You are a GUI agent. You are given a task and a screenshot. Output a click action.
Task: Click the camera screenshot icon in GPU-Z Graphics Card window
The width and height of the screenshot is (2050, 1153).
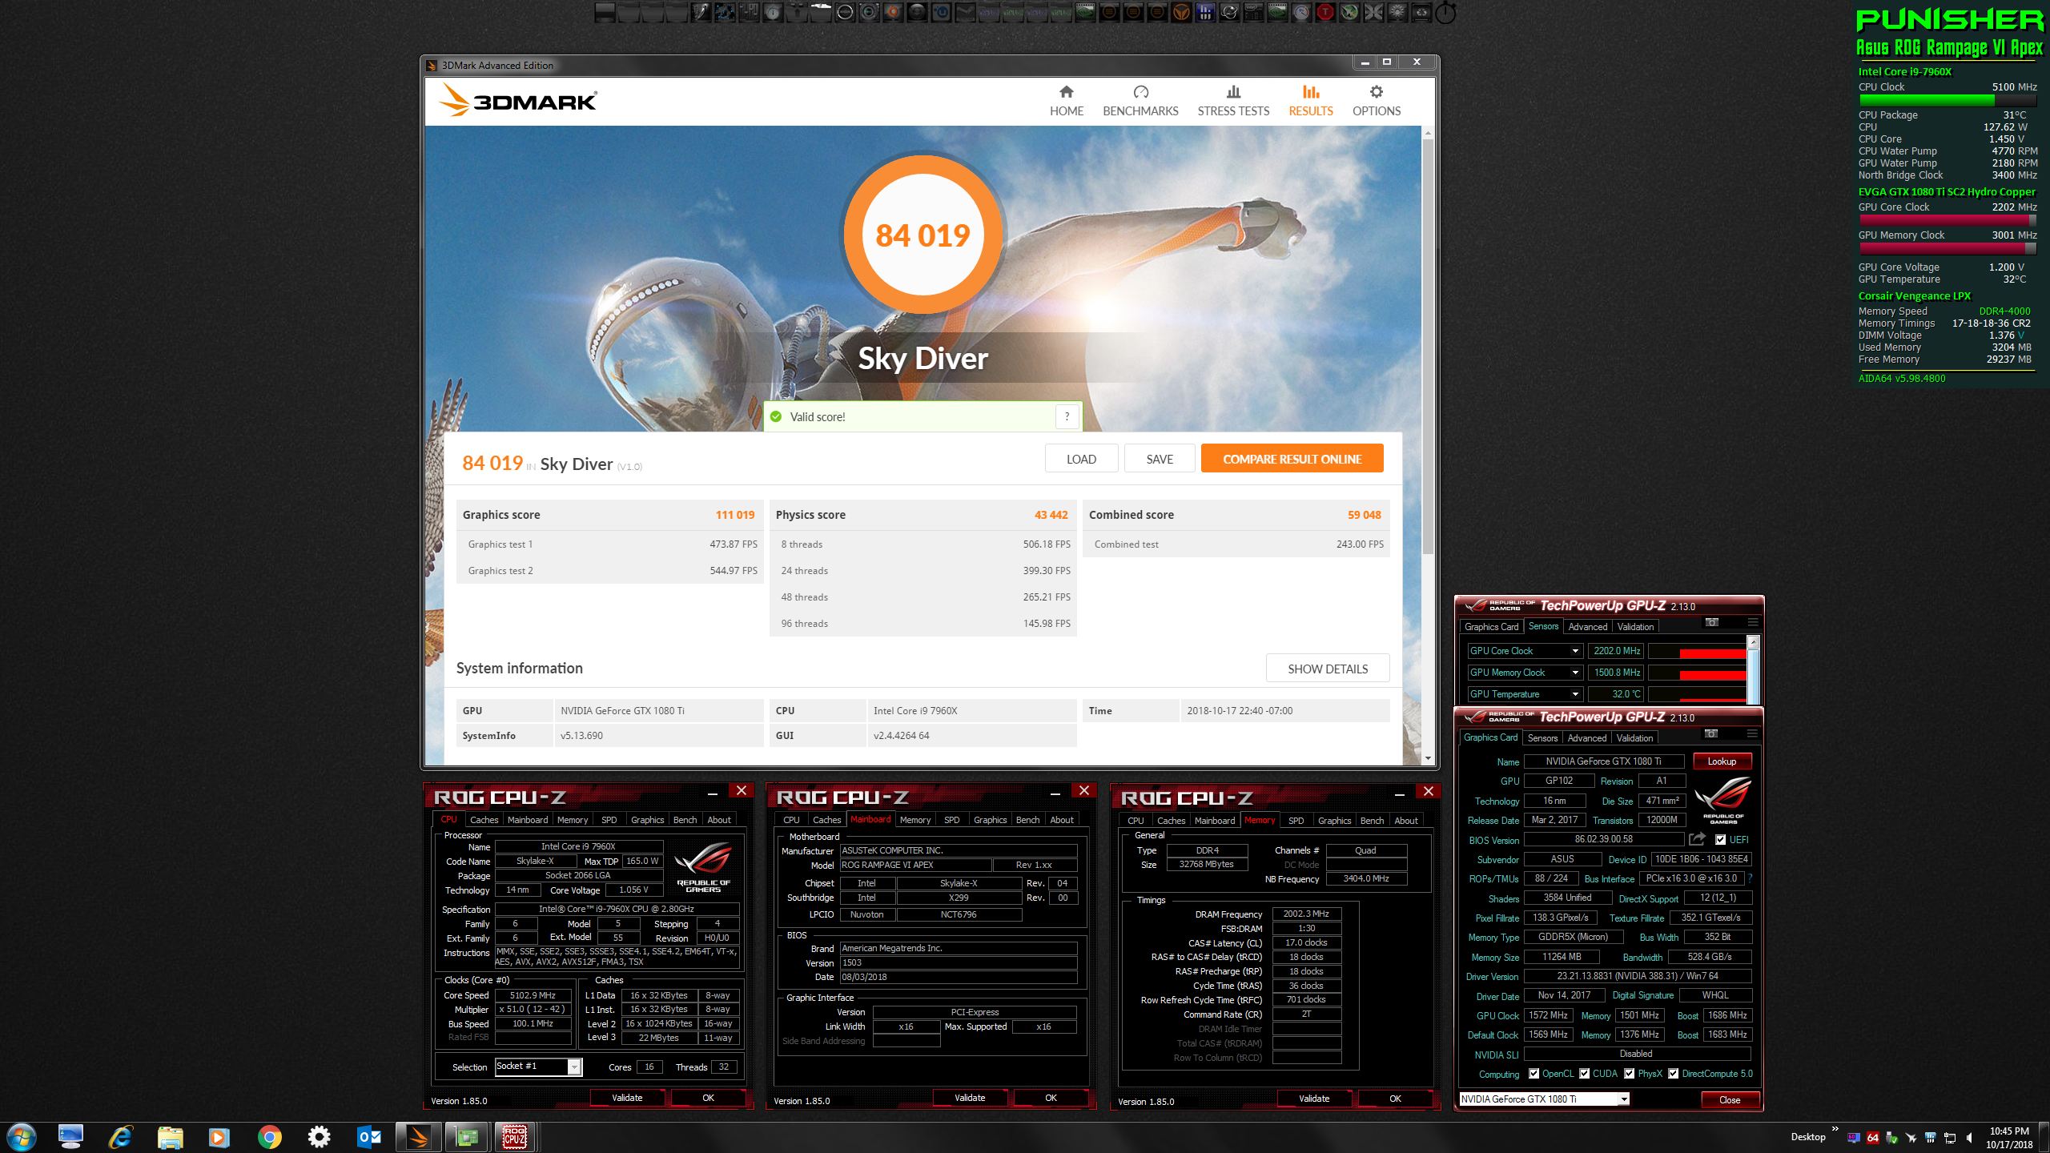(1711, 733)
